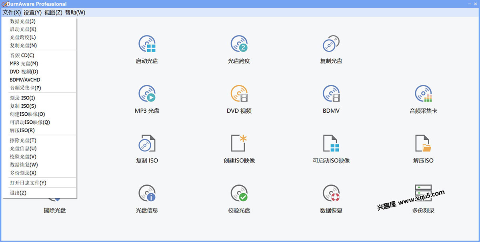Screen dimensions: 480x242
Task: Open the 帮助(W) menu
Action: [75, 12]
